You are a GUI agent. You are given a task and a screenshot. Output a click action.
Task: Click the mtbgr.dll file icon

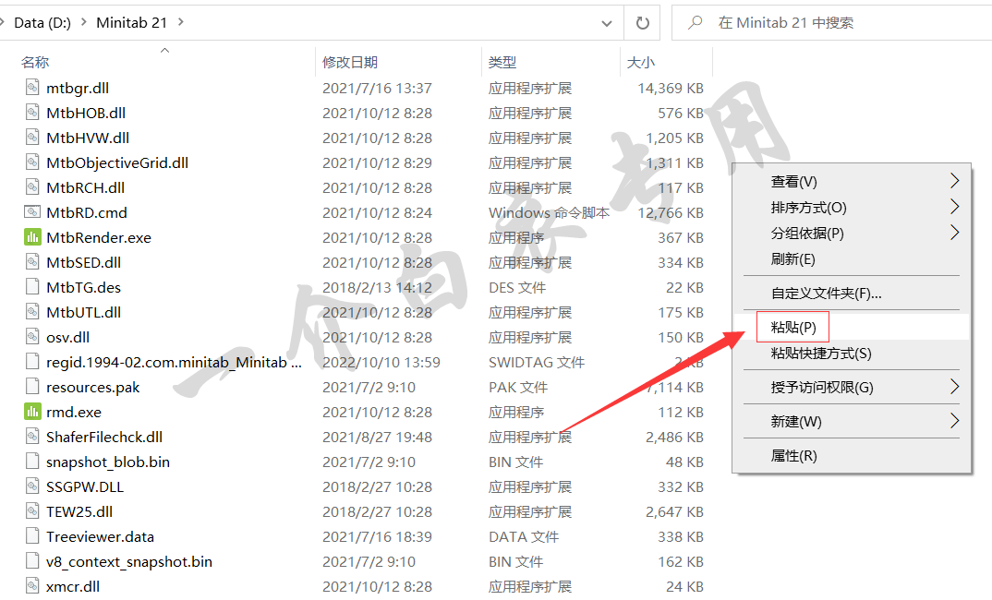[32, 88]
